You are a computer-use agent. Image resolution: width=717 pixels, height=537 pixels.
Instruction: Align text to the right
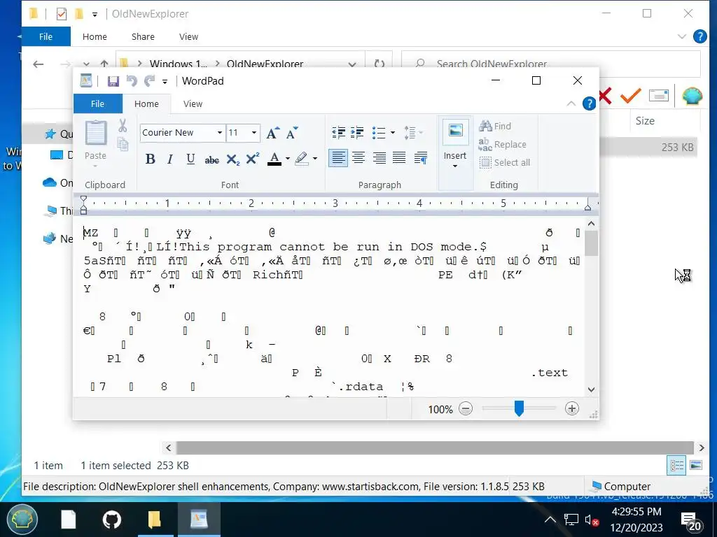pyautogui.click(x=379, y=158)
